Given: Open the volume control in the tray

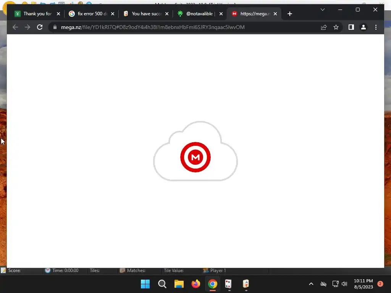Looking at the screenshot, I should pyautogui.click(x=344, y=284).
